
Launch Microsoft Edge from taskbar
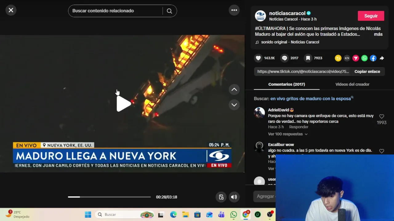click(x=173, y=215)
